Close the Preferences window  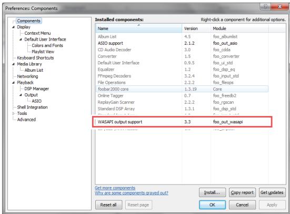point(279,7)
